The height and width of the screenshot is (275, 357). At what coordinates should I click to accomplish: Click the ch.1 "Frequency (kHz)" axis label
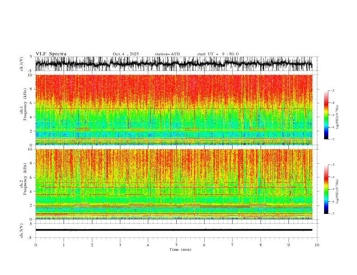[25, 104]
